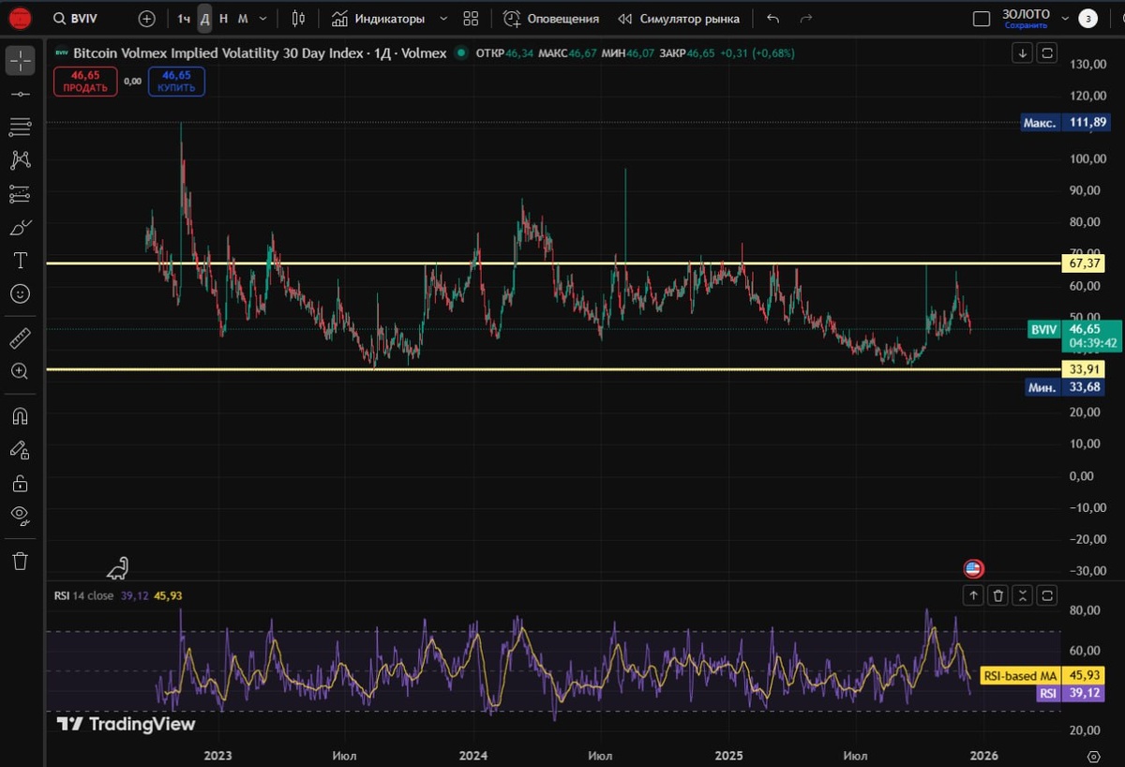Click the RSI 14 close indicator legend
The width and height of the screenshot is (1125, 767).
pyautogui.click(x=85, y=594)
